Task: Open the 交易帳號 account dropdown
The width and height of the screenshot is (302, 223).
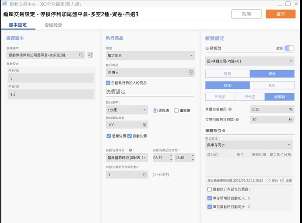Action: [x=249, y=61]
